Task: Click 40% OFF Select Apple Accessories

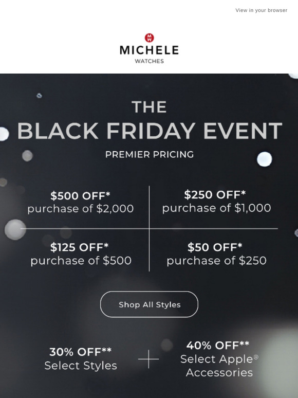Action: point(219,359)
